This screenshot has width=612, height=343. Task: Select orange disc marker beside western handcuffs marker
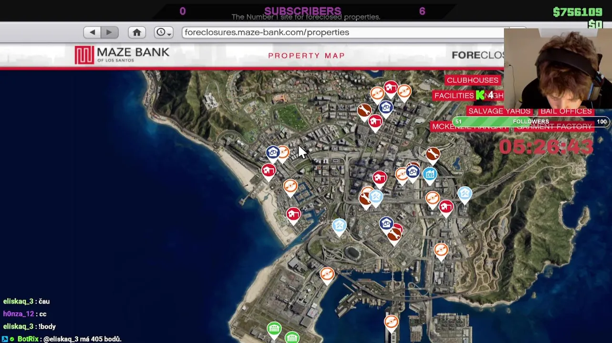(x=284, y=153)
